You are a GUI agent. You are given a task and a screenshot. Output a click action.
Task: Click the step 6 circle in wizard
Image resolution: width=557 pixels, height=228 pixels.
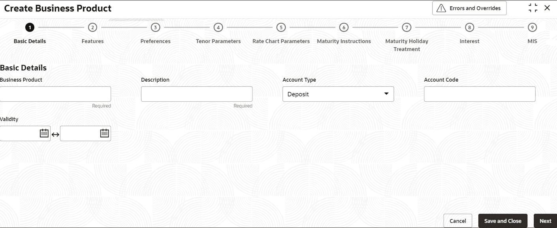(344, 27)
